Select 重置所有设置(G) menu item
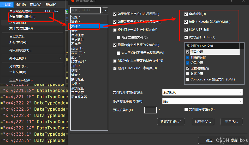249x145 pixels. pos(32,80)
